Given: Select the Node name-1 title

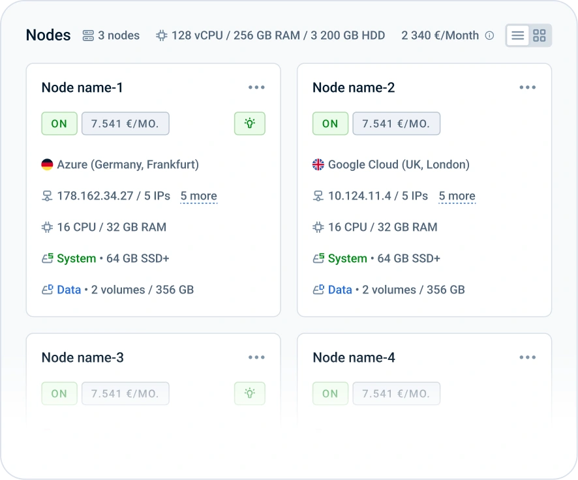Looking at the screenshot, I should [x=82, y=87].
